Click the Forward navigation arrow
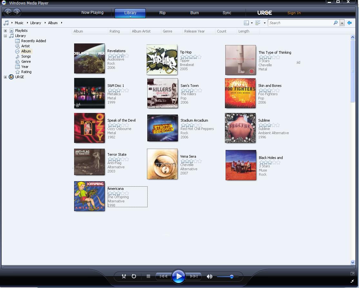The width and height of the screenshot is (359, 288). pyautogui.click(x=17, y=12)
